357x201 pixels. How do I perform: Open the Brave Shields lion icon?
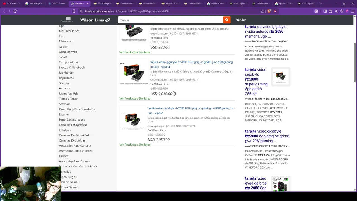[269, 11]
